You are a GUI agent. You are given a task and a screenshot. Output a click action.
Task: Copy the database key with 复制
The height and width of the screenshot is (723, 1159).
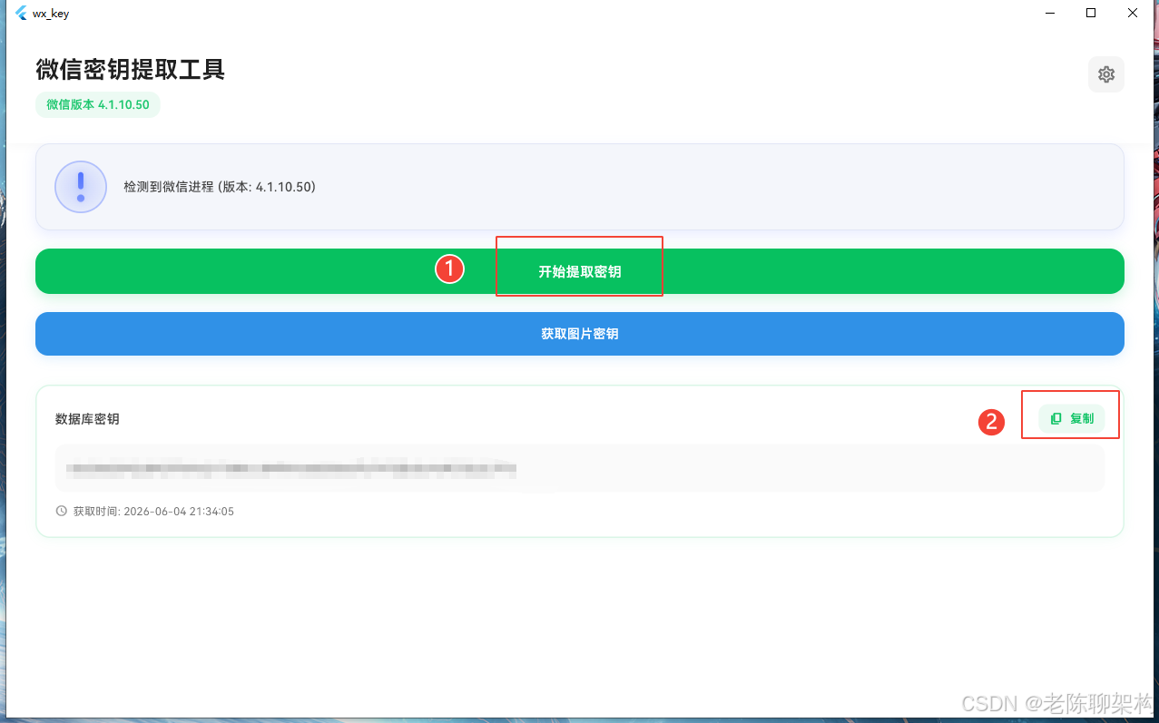coord(1072,419)
